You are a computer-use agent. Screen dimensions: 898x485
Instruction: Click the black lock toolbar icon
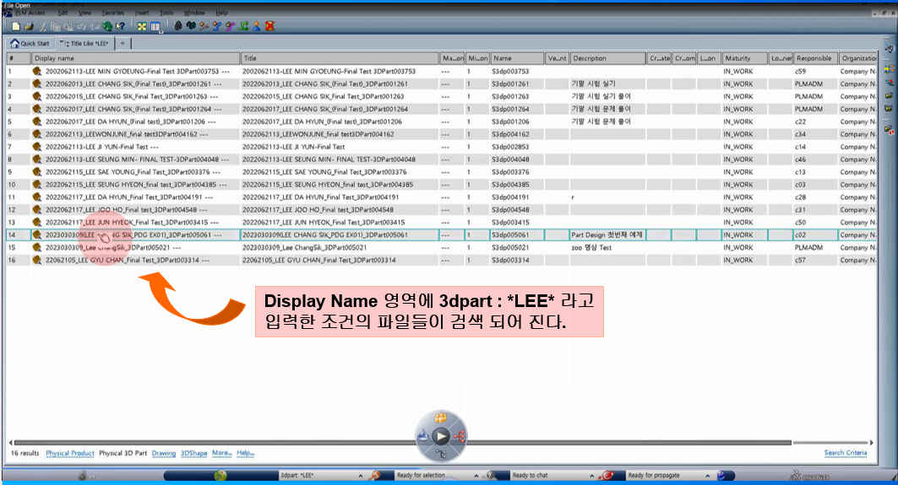[x=178, y=26]
